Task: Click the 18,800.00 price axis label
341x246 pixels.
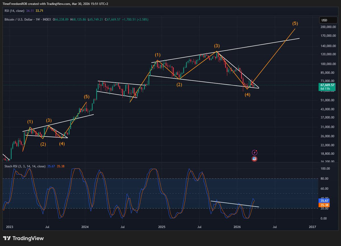Action: [x=327, y=154]
